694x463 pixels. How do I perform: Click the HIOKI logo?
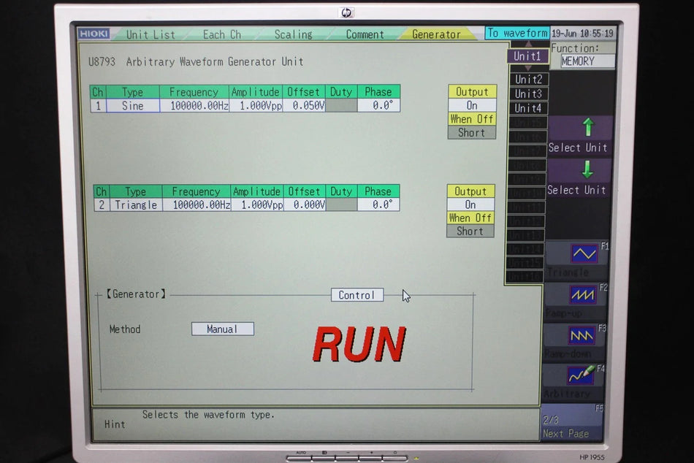pos(94,34)
